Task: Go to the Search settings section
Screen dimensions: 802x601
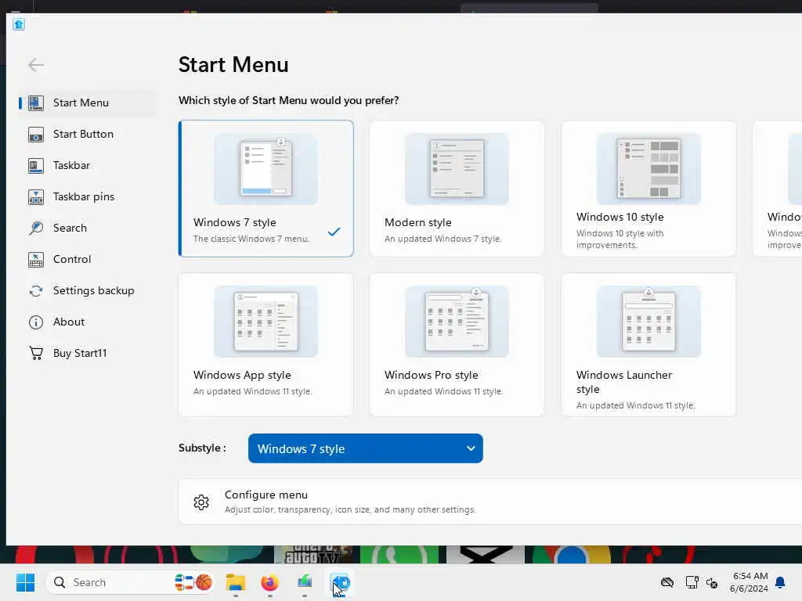Action: (87, 228)
